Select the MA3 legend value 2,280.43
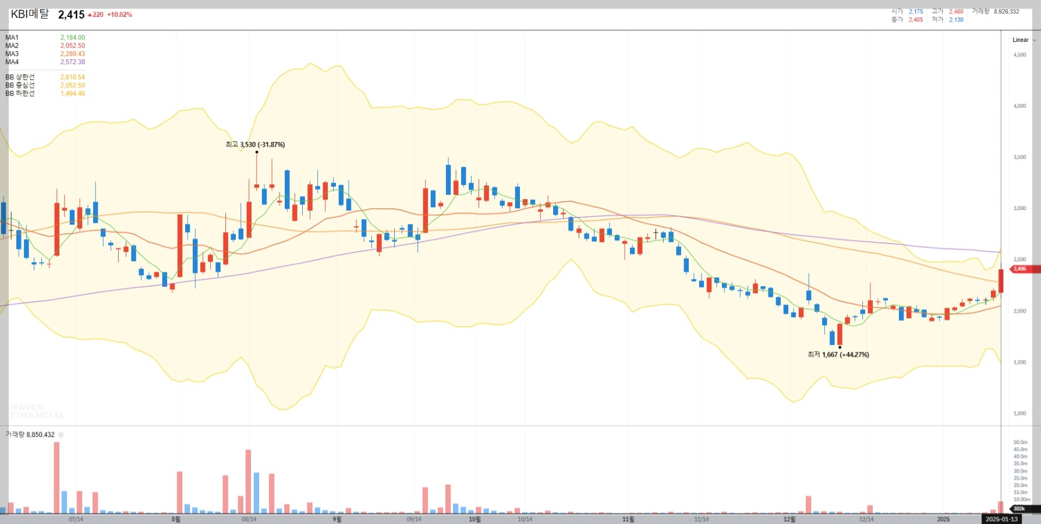 pos(73,54)
